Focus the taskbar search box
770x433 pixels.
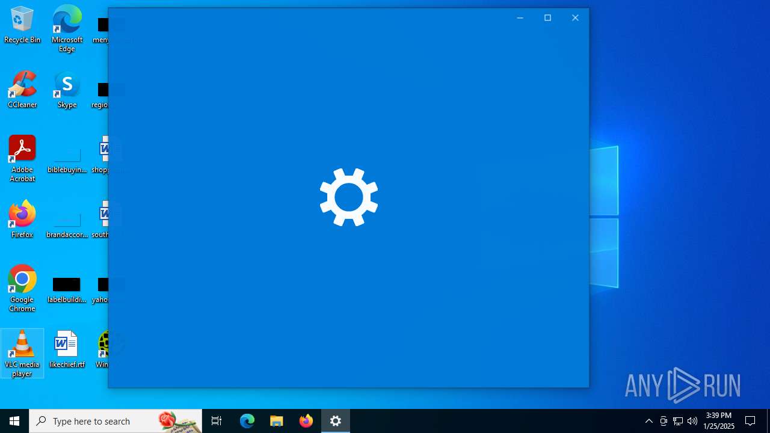click(x=115, y=421)
